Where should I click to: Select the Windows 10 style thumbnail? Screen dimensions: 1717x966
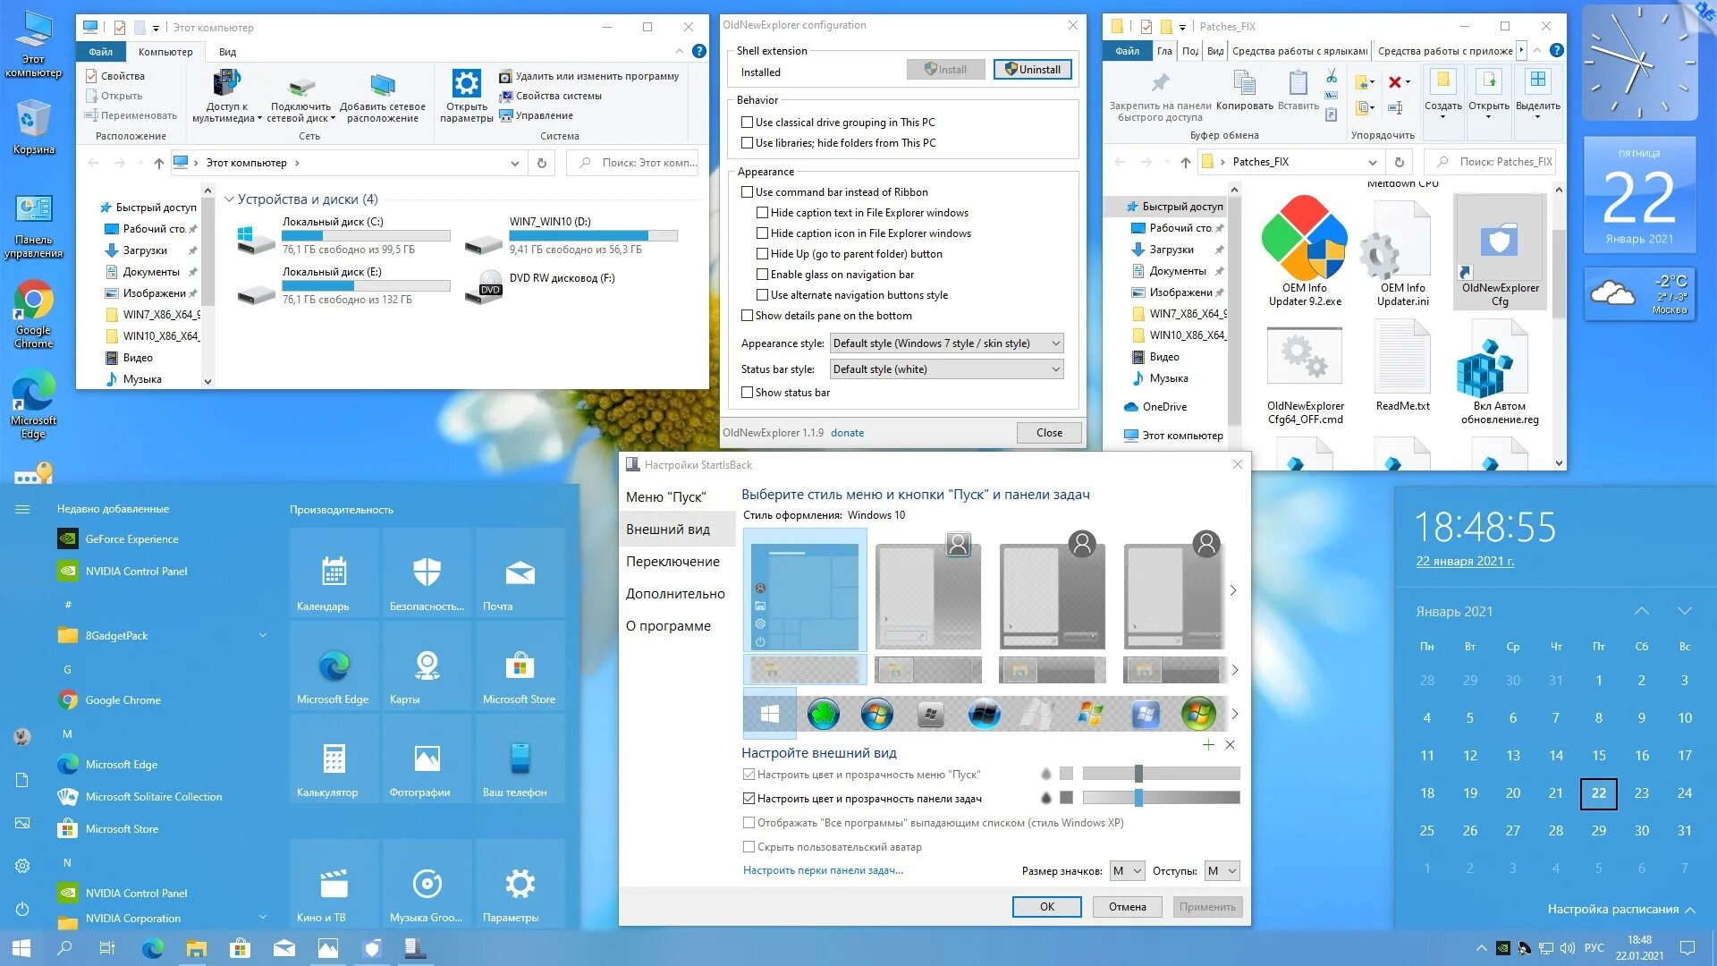point(805,590)
